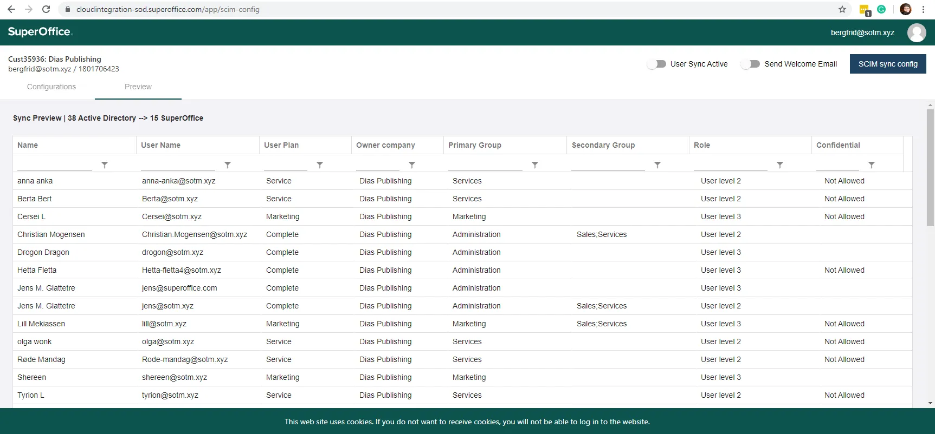Click the User Name column filter icon
The height and width of the screenshot is (434, 935).
point(228,165)
